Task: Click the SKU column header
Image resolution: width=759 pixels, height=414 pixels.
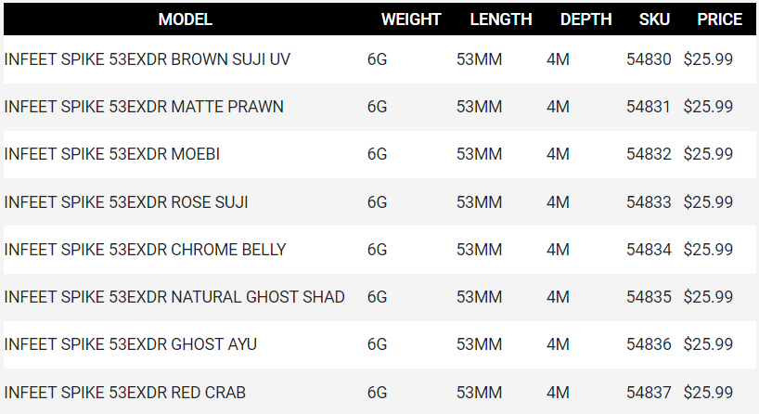Action: click(x=654, y=19)
